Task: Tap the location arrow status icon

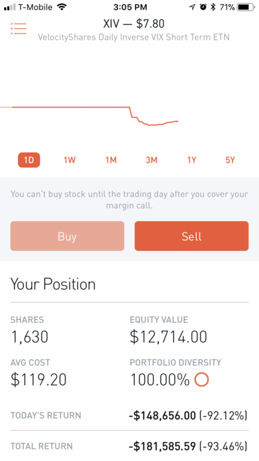Action: [x=192, y=7]
